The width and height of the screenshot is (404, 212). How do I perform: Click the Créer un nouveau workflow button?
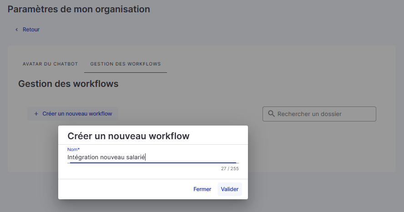(73, 114)
